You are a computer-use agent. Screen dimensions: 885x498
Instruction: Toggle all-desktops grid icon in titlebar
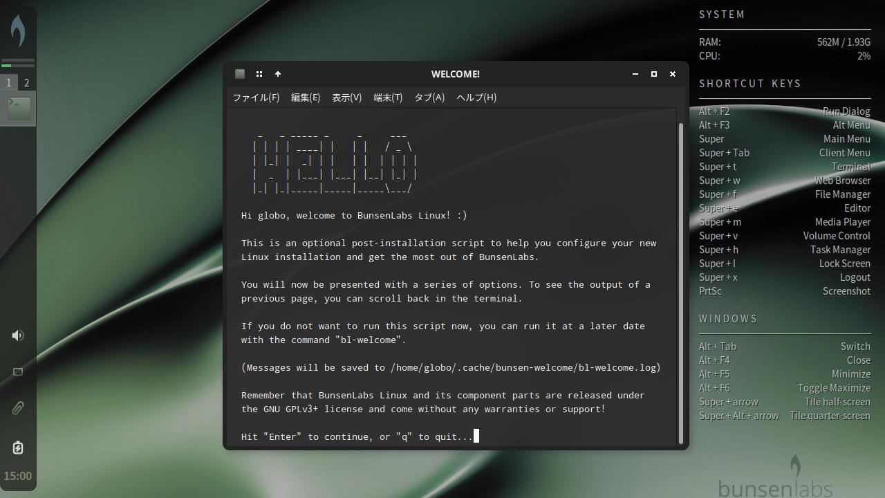(x=259, y=74)
